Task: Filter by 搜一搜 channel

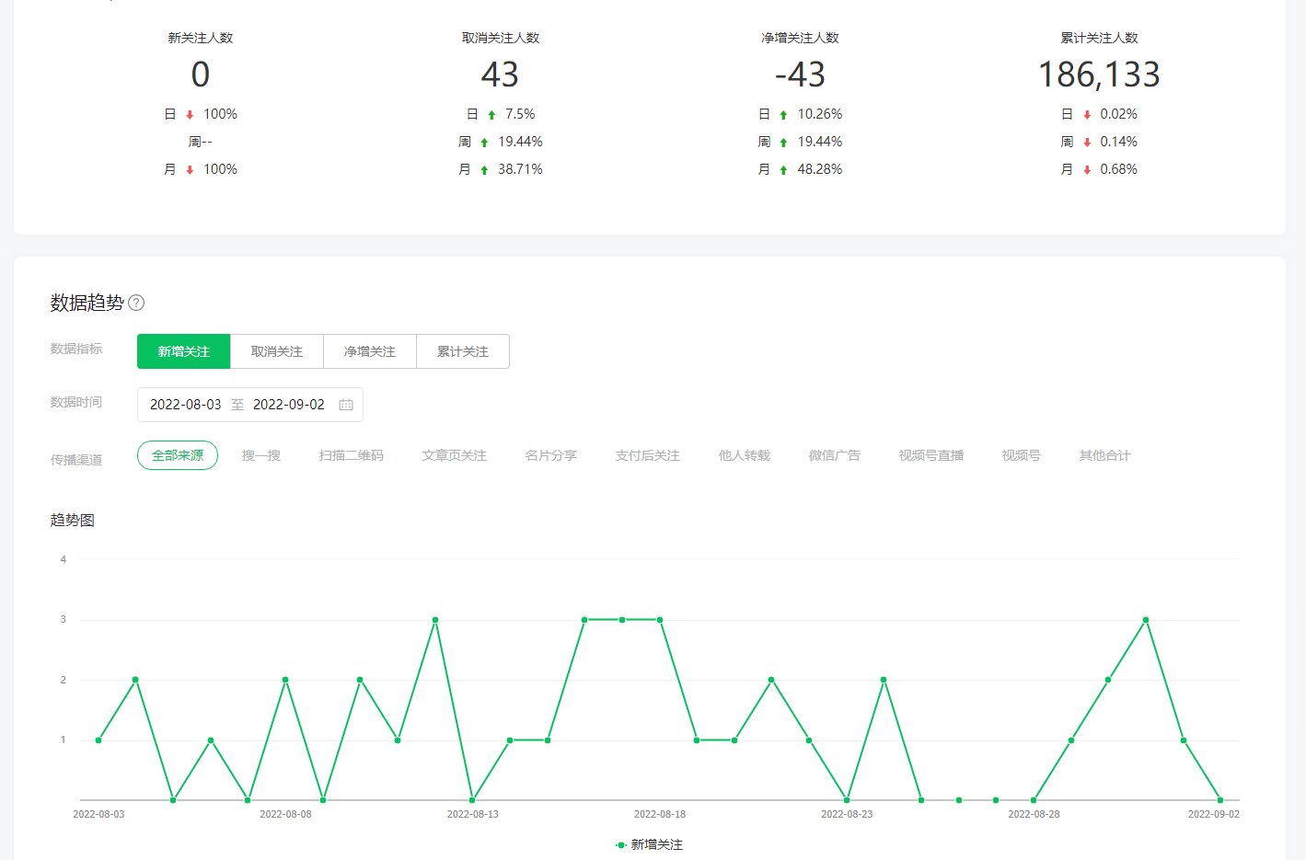Action: click(261, 455)
